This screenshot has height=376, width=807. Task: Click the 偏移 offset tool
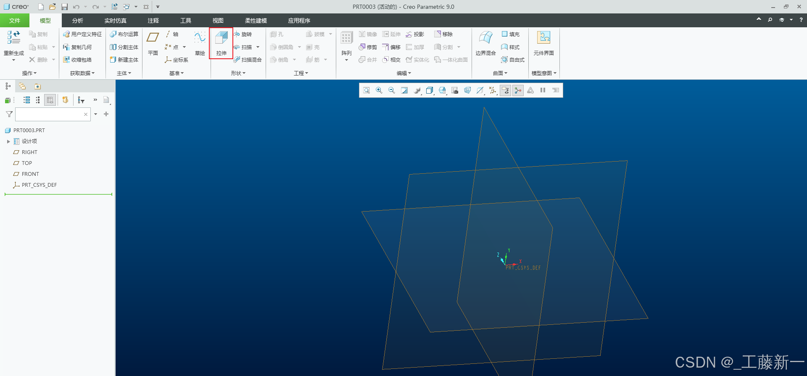391,47
